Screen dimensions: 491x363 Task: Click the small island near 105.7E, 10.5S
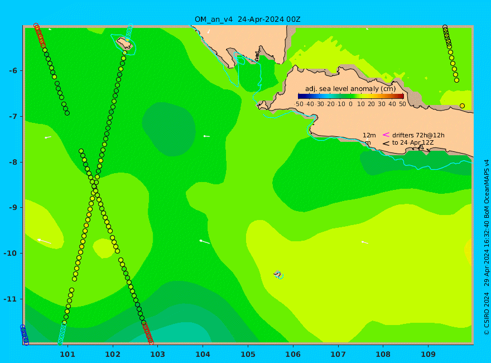pyautogui.click(x=278, y=274)
